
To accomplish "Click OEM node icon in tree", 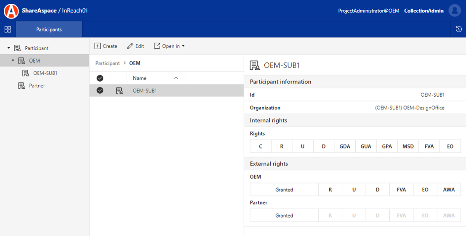I will pyautogui.click(x=22, y=61).
